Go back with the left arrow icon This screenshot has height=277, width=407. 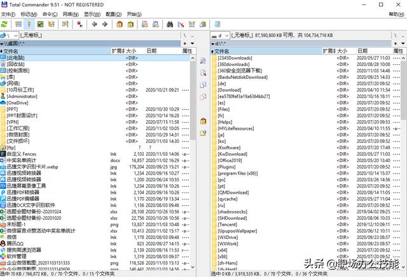click(x=95, y=24)
